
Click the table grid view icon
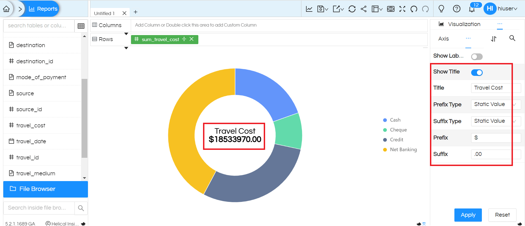pyautogui.click(x=81, y=26)
